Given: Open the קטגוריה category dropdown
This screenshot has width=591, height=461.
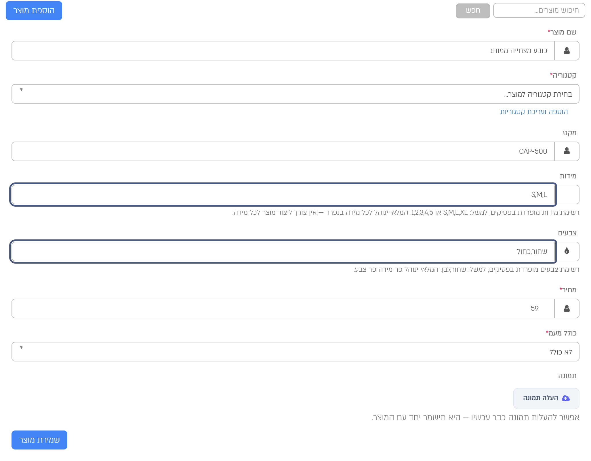Looking at the screenshot, I should [x=295, y=94].
